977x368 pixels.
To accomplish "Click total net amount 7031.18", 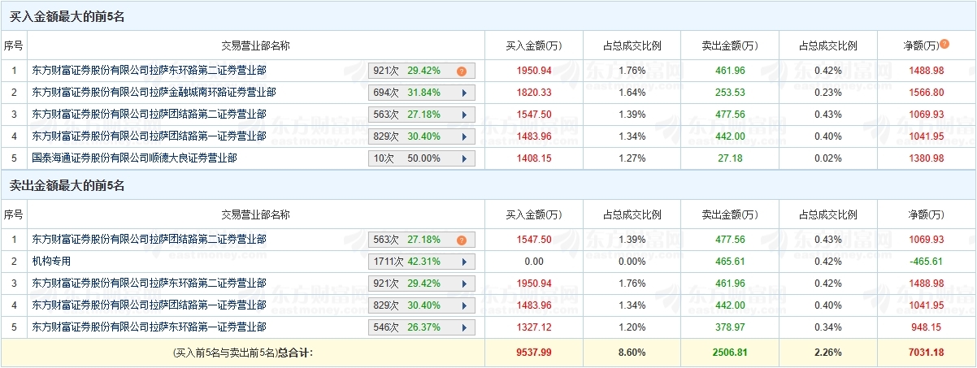I will click(927, 353).
